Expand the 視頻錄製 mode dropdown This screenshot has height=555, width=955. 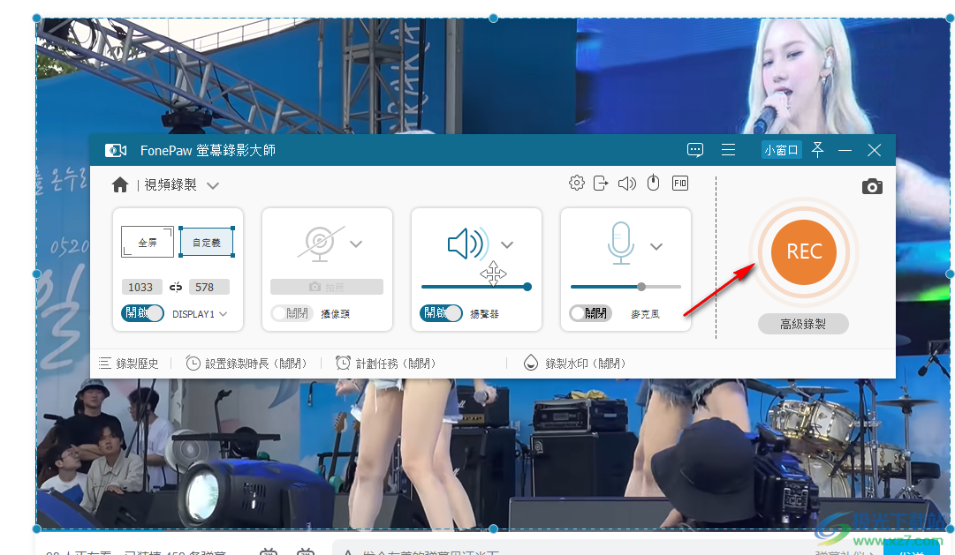click(213, 185)
